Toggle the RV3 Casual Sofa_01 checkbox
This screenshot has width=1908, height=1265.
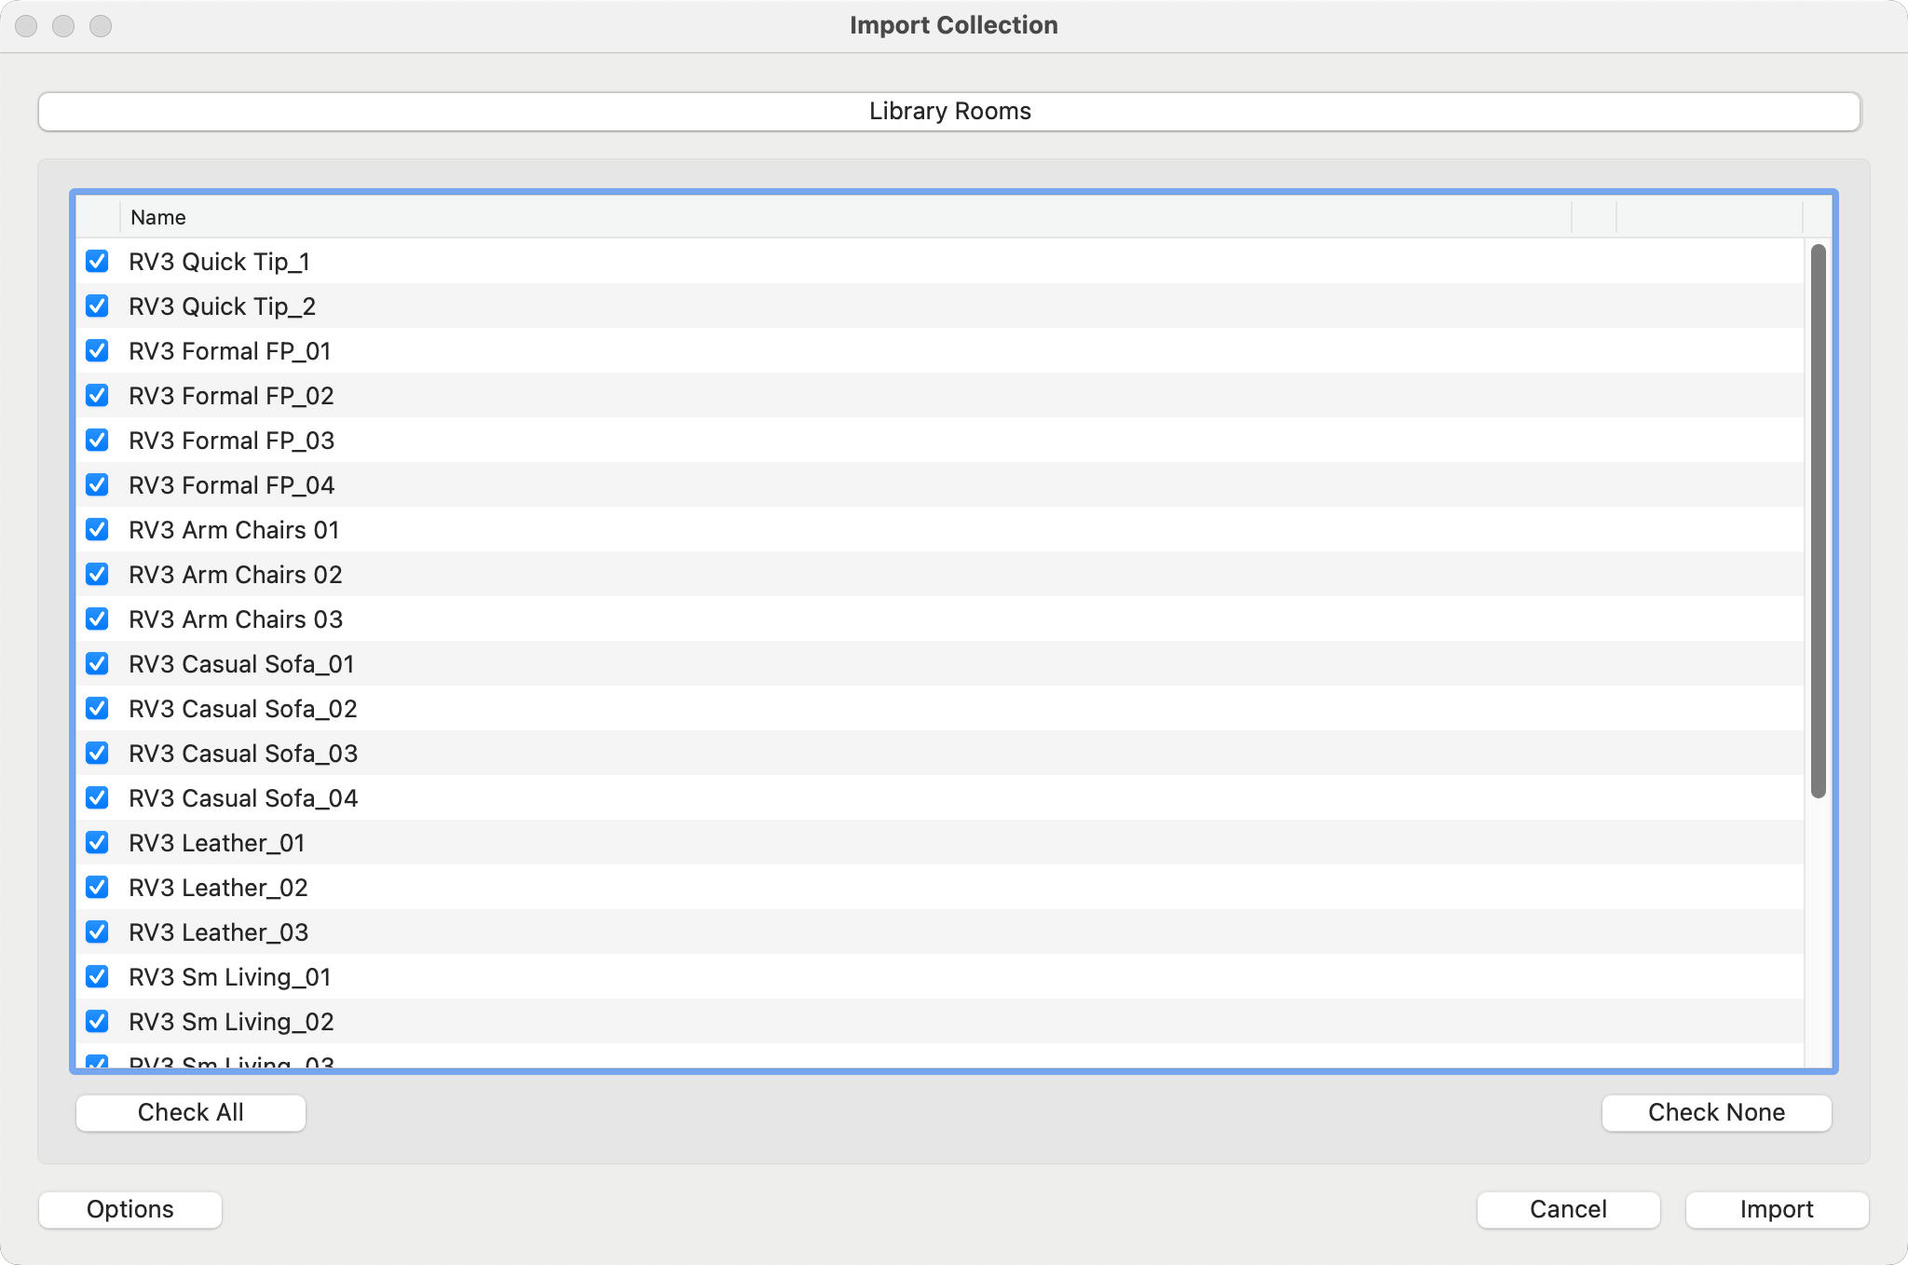[x=97, y=664]
